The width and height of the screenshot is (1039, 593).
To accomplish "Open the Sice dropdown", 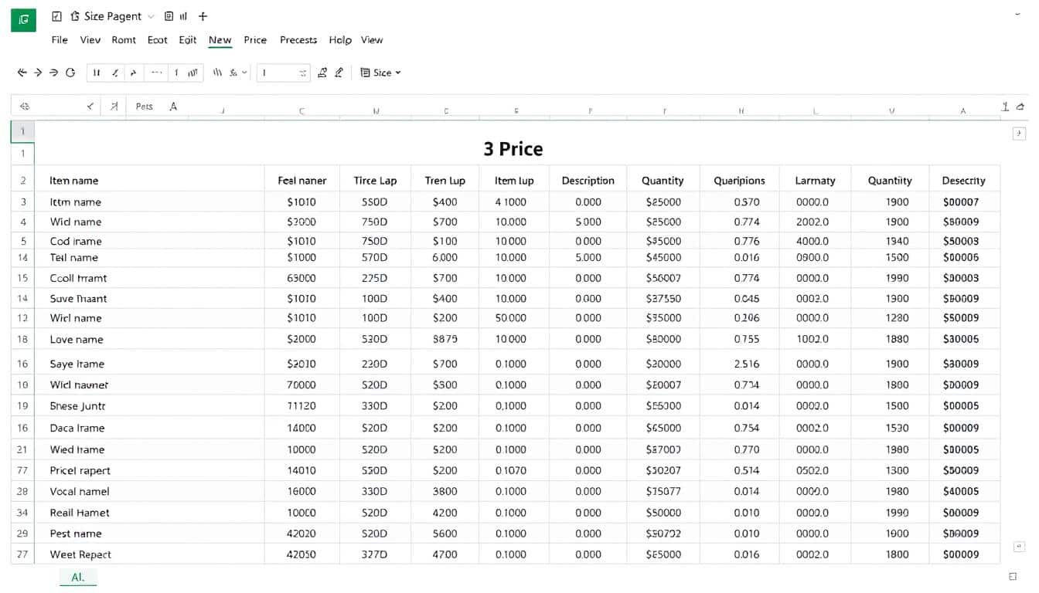I will [381, 73].
